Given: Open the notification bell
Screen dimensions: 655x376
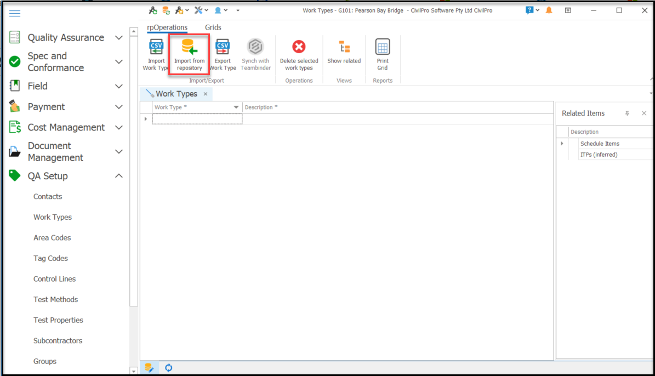Looking at the screenshot, I should click(549, 9).
